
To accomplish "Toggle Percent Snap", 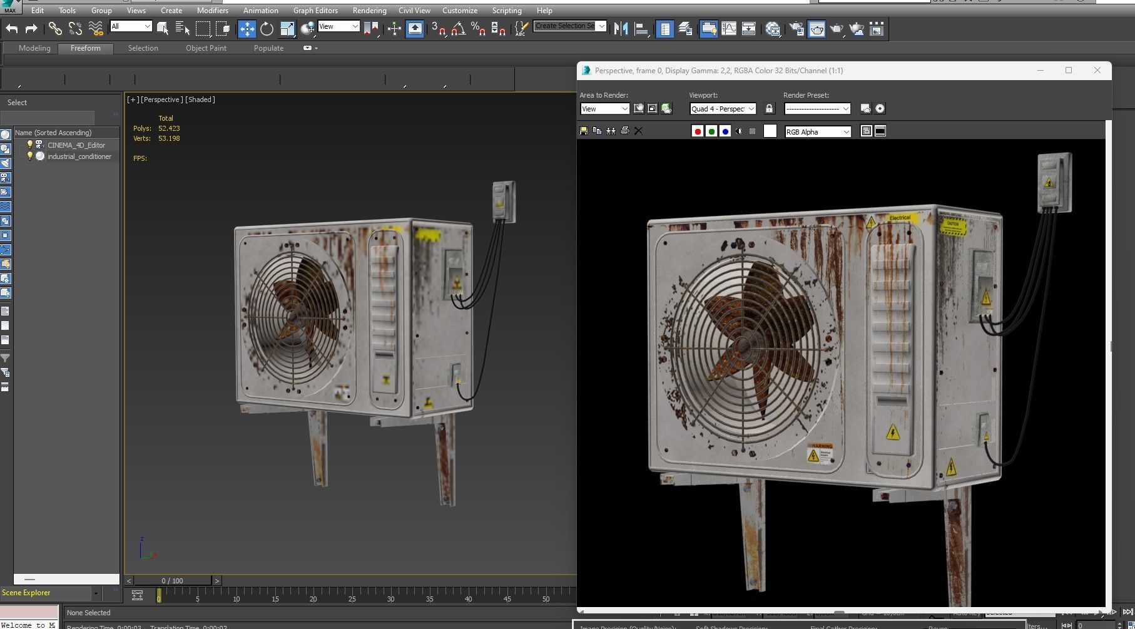I will pos(479,29).
